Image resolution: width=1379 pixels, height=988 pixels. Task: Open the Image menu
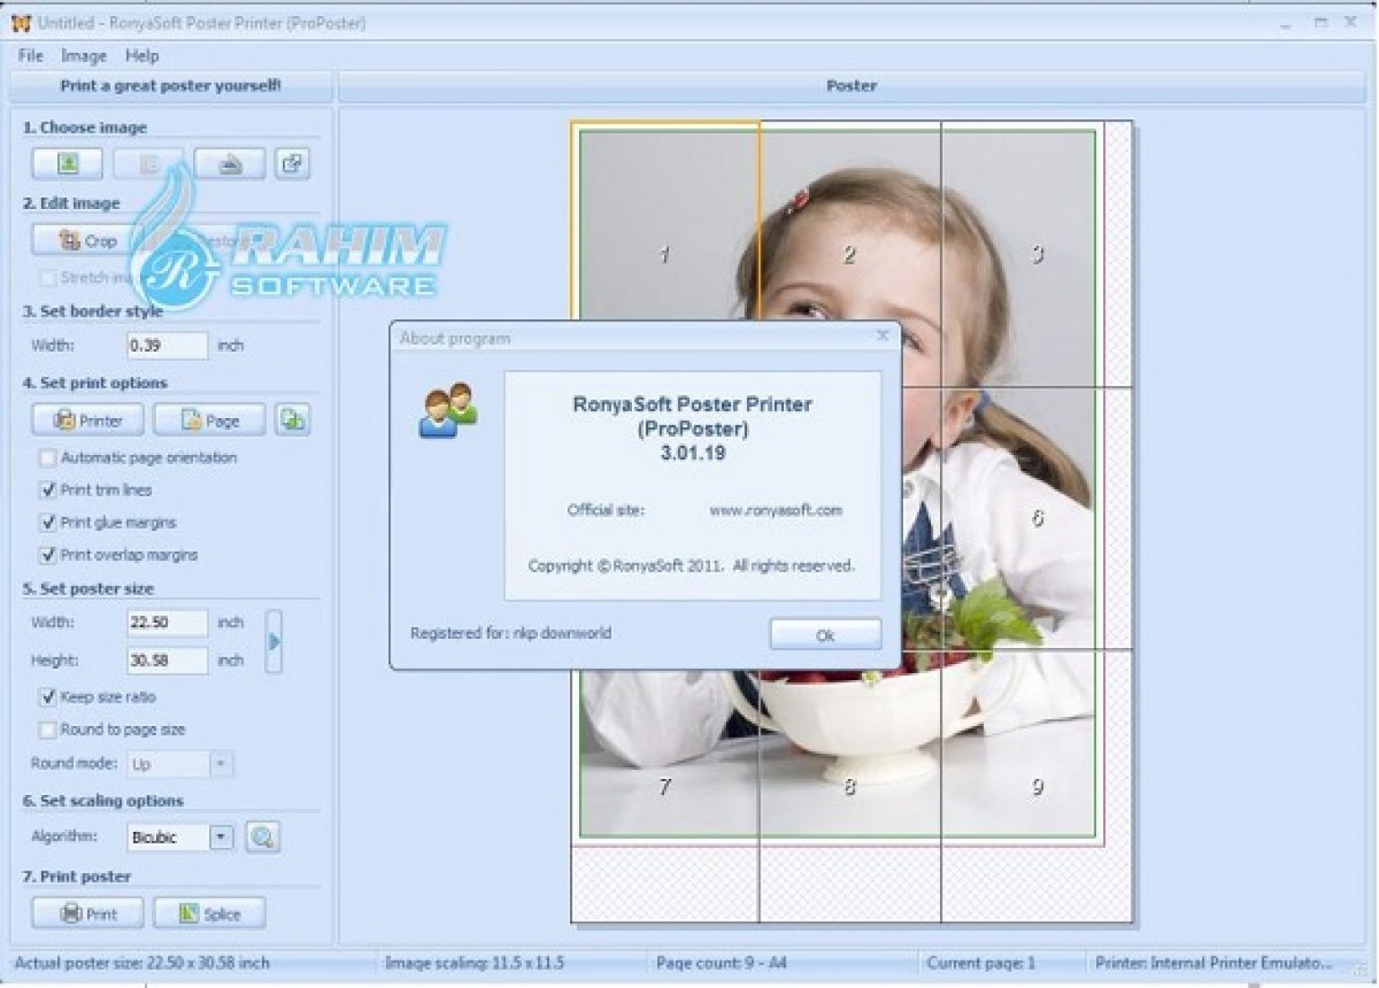tap(83, 56)
